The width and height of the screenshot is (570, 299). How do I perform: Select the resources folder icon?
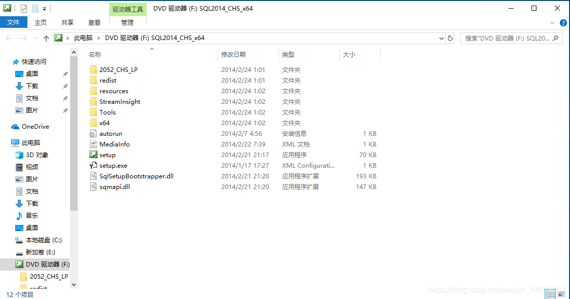point(93,91)
